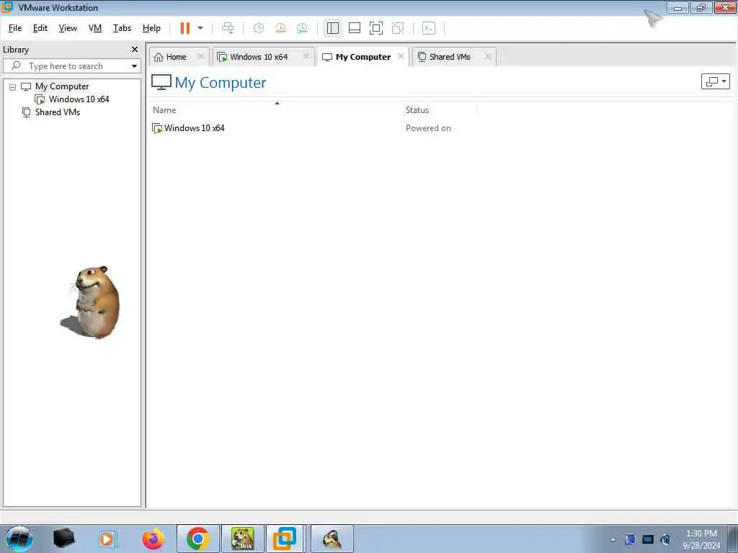Launch Firefox from the taskbar

(x=154, y=539)
